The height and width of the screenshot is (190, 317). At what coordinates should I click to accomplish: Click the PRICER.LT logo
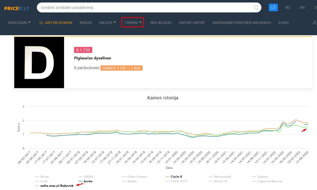coord(17,8)
